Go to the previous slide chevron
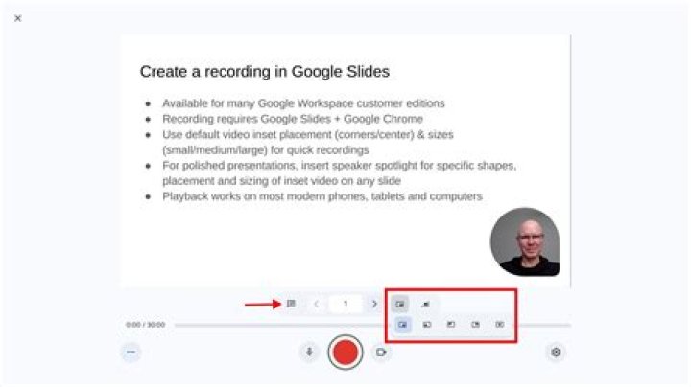Screen dimensions: 691x387 (316, 304)
